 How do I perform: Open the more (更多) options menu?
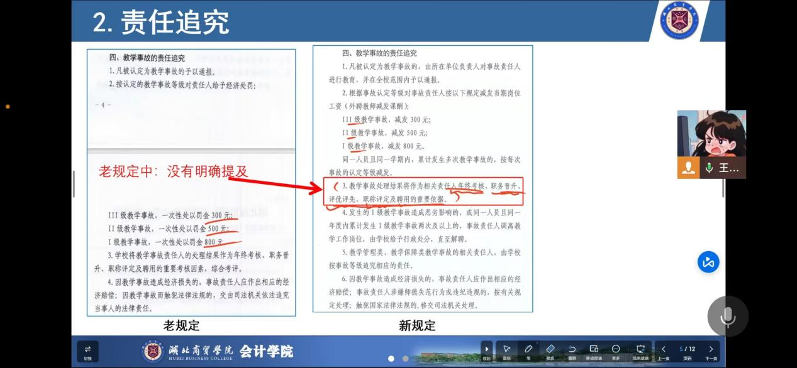point(616,349)
